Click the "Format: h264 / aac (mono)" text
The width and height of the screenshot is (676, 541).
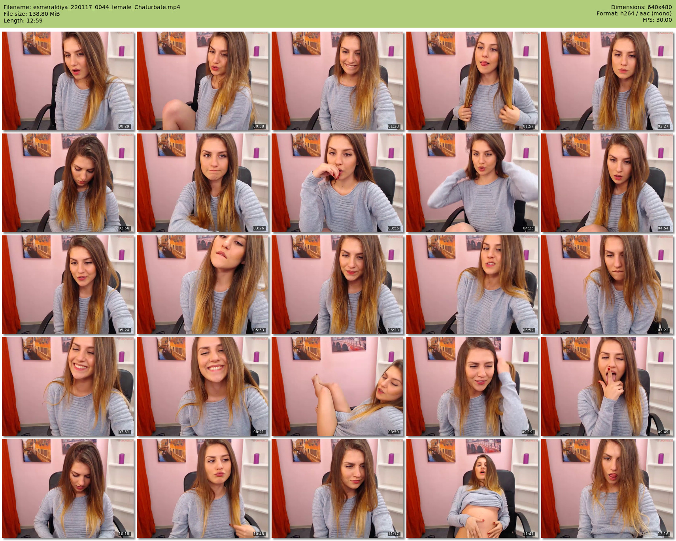click(634, 13)
